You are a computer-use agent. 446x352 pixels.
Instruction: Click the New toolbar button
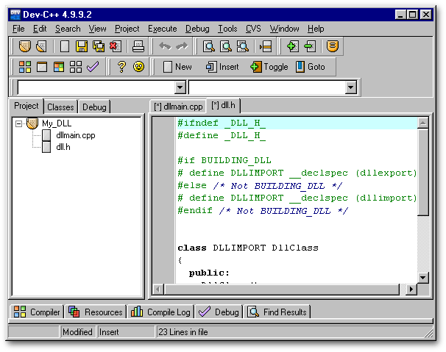(177, 67)
